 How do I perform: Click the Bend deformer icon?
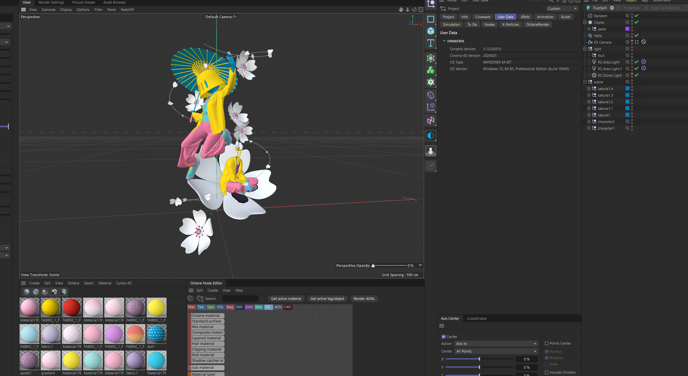pos(430,95)
